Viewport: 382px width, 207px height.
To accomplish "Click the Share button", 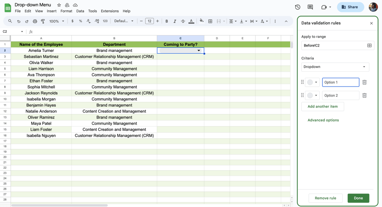I will click(x=350, y=7).
